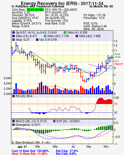Click the red RSI 70 threshold label
The width and height of the screenshot is (124, 155).
click(x=115, y=104)
